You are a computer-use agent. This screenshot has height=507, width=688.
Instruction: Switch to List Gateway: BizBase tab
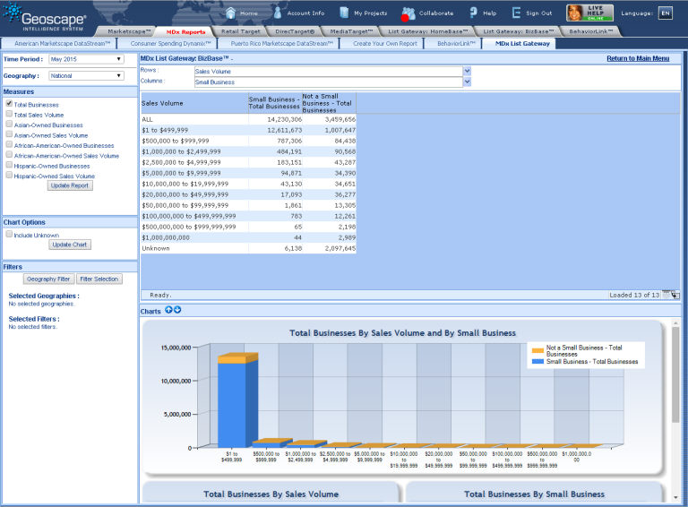coord(518,31)
